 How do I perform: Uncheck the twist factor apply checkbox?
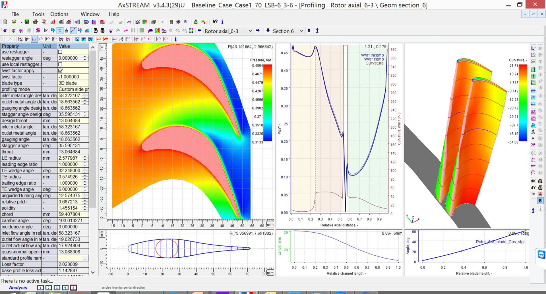coord(60,70)
